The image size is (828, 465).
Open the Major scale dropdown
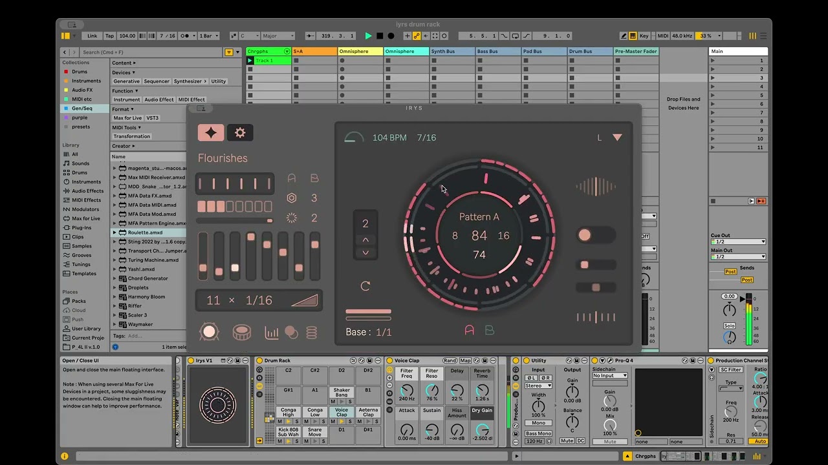point(278,36)
